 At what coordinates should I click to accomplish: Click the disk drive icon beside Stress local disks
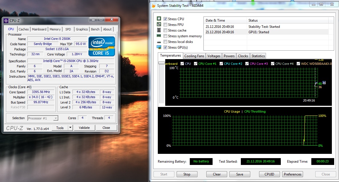(x=159, y=42)
